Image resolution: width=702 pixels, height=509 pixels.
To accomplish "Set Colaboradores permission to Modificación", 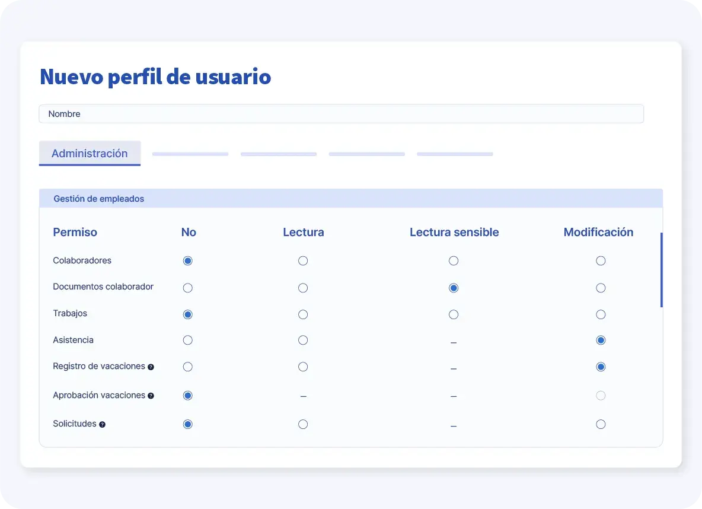I will tap(601, 261).
